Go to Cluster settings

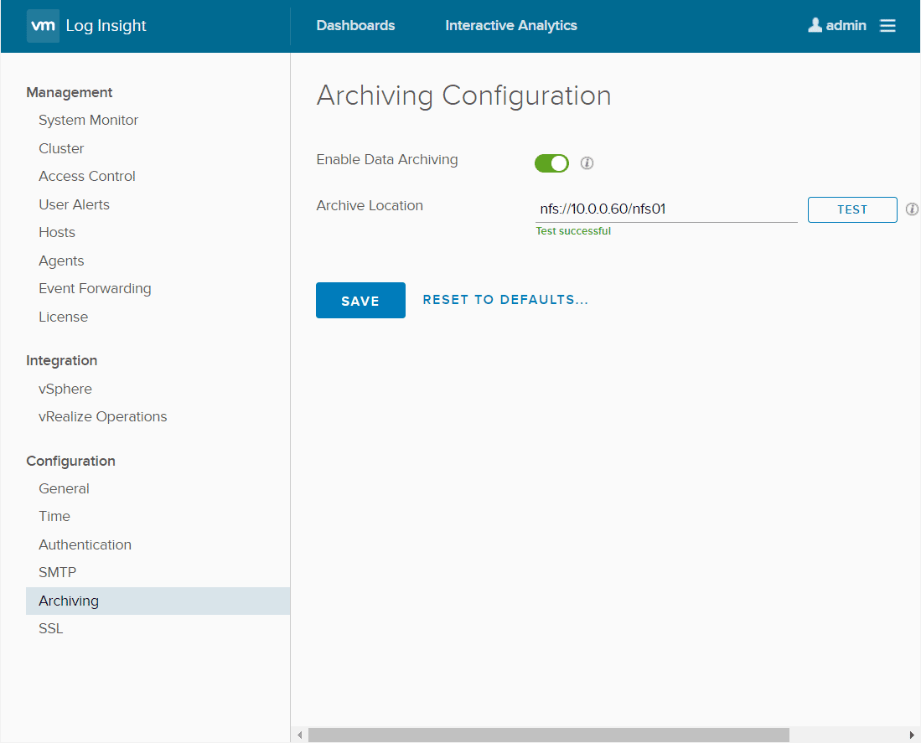pos(61,148)
